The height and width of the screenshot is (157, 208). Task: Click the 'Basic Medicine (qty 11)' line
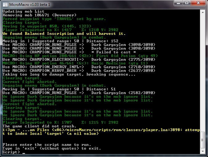pyautogui.click(x=75, y=63)
